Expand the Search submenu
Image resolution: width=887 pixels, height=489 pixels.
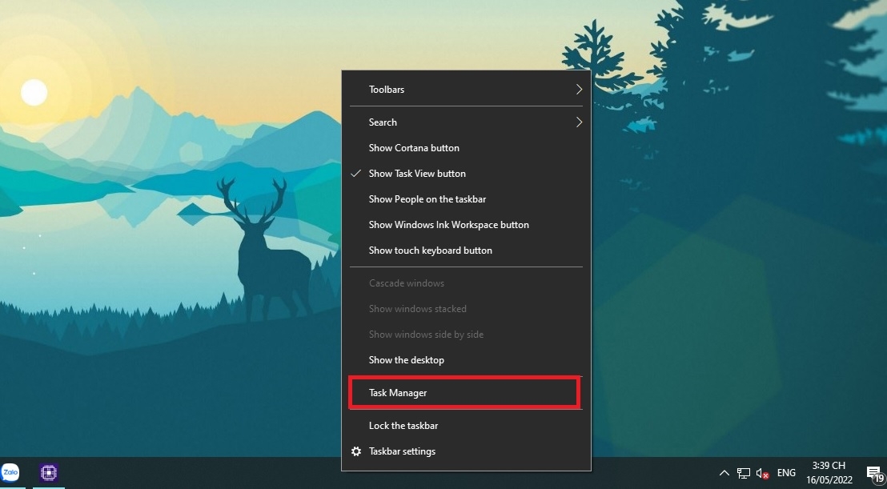click(x=466, y=122)
